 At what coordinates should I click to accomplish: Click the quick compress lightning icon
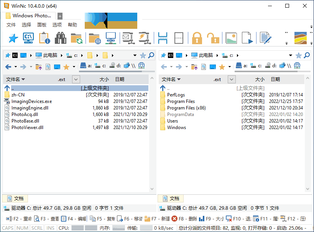point(145,38)
